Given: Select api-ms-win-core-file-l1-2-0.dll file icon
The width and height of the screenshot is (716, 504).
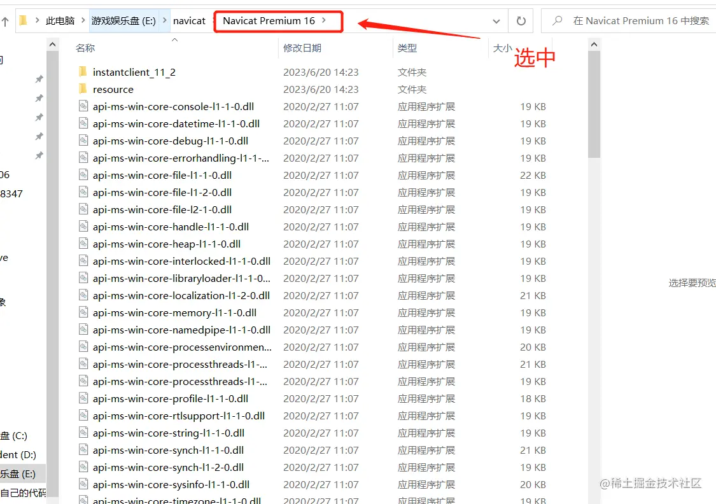Looking at the screenshot, I should click(x=83, y=192).
